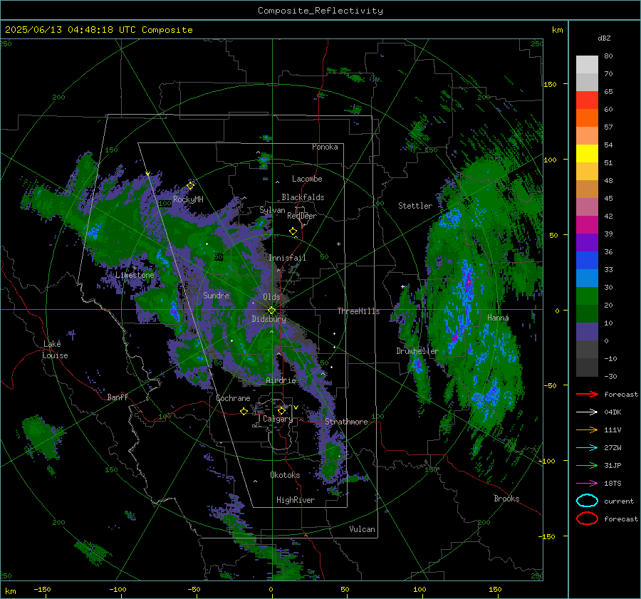Select the -30 dBZ darkest gray swatch
This screenshot has width=641, height=599.
[587, 368]
